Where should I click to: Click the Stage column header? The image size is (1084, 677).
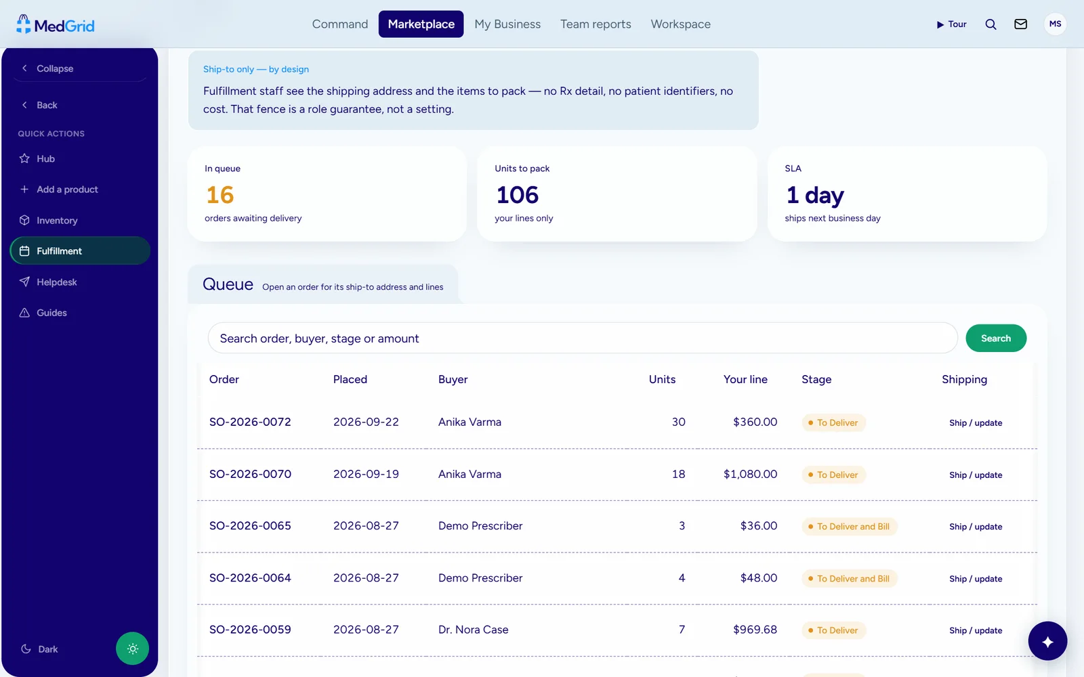[816, 380]
